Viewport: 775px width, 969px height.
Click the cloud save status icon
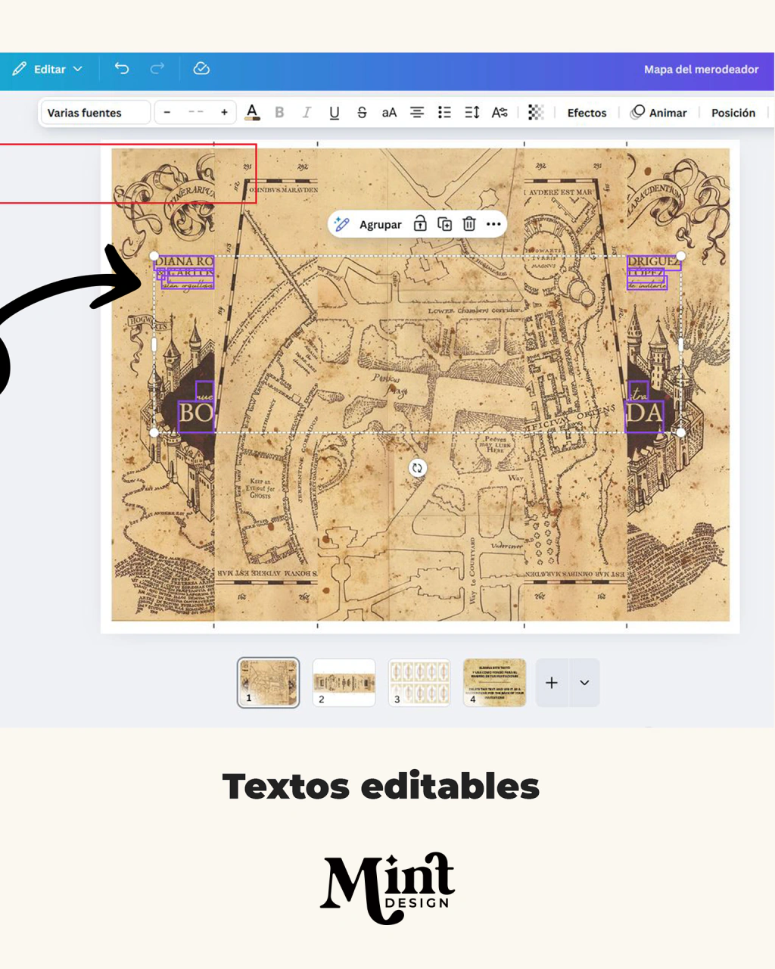[x=201, y=69]
